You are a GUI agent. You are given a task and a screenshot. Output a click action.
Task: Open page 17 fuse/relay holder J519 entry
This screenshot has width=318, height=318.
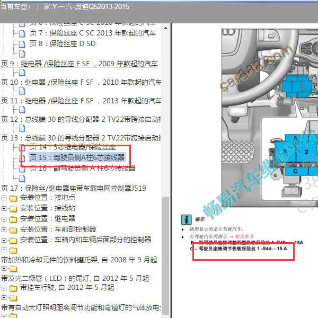[x=74, y=188]
